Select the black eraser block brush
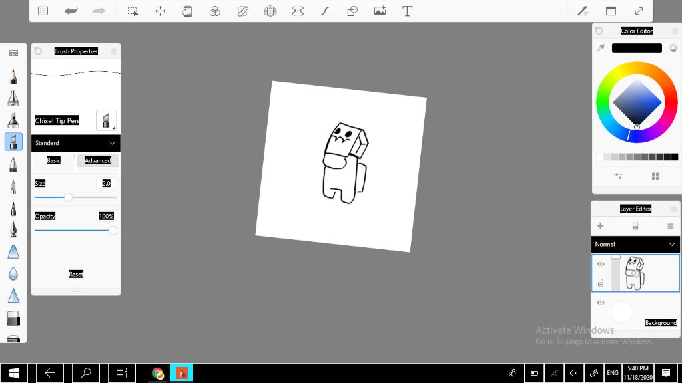This screenshot has height=383, width=682. pyautogui.click(x=13, y=319)
